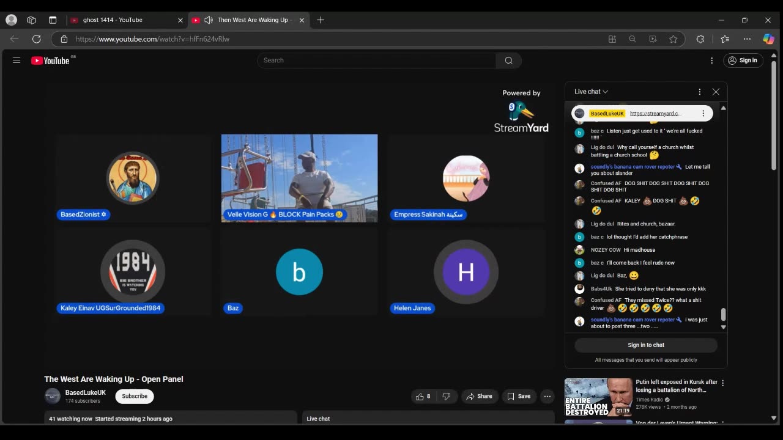783x440 pixels.
Task: Save the video to a playlist
Action: (x=519, y=397)
